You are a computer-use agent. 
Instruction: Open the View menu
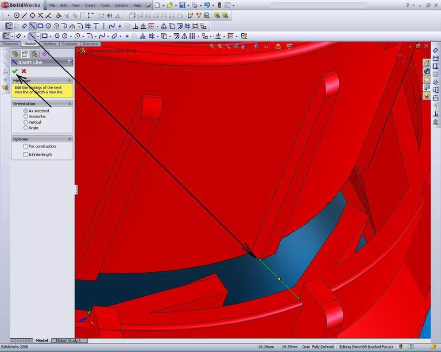click(76, 5)
